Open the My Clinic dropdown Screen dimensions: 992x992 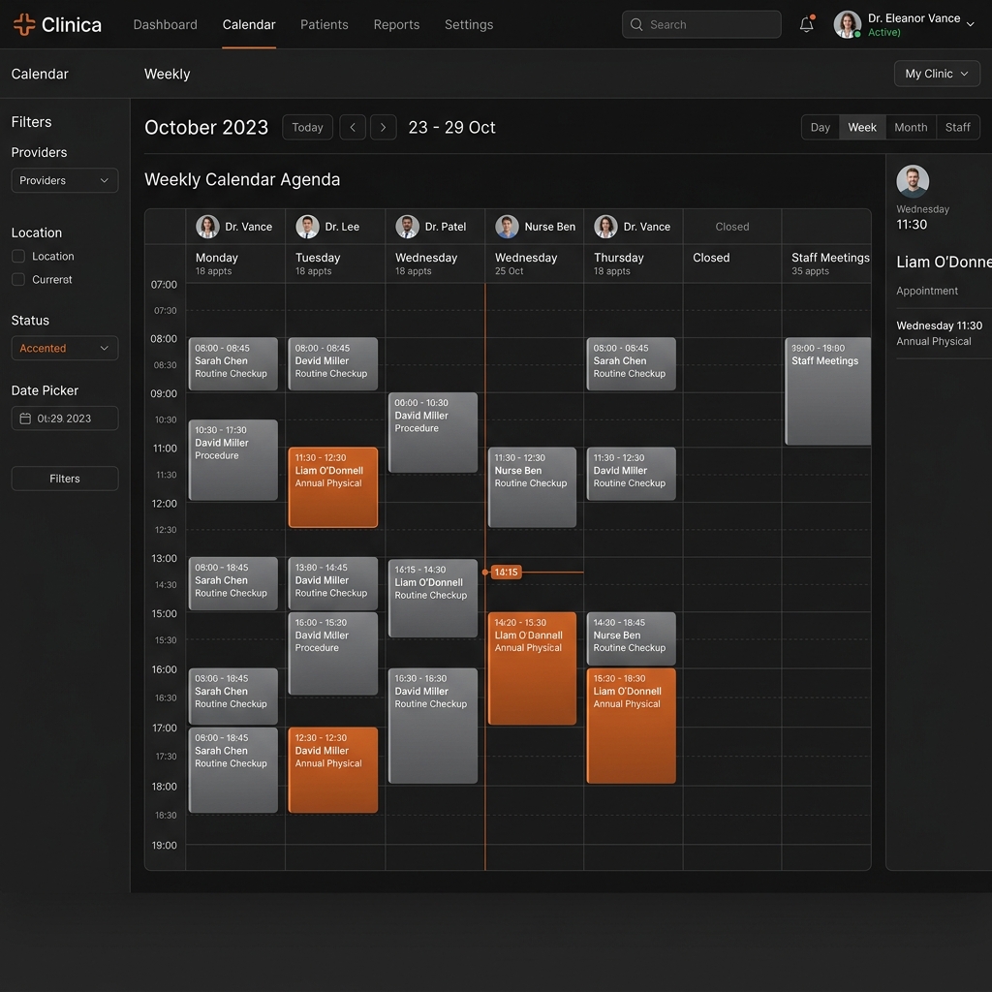pos(937,74)
